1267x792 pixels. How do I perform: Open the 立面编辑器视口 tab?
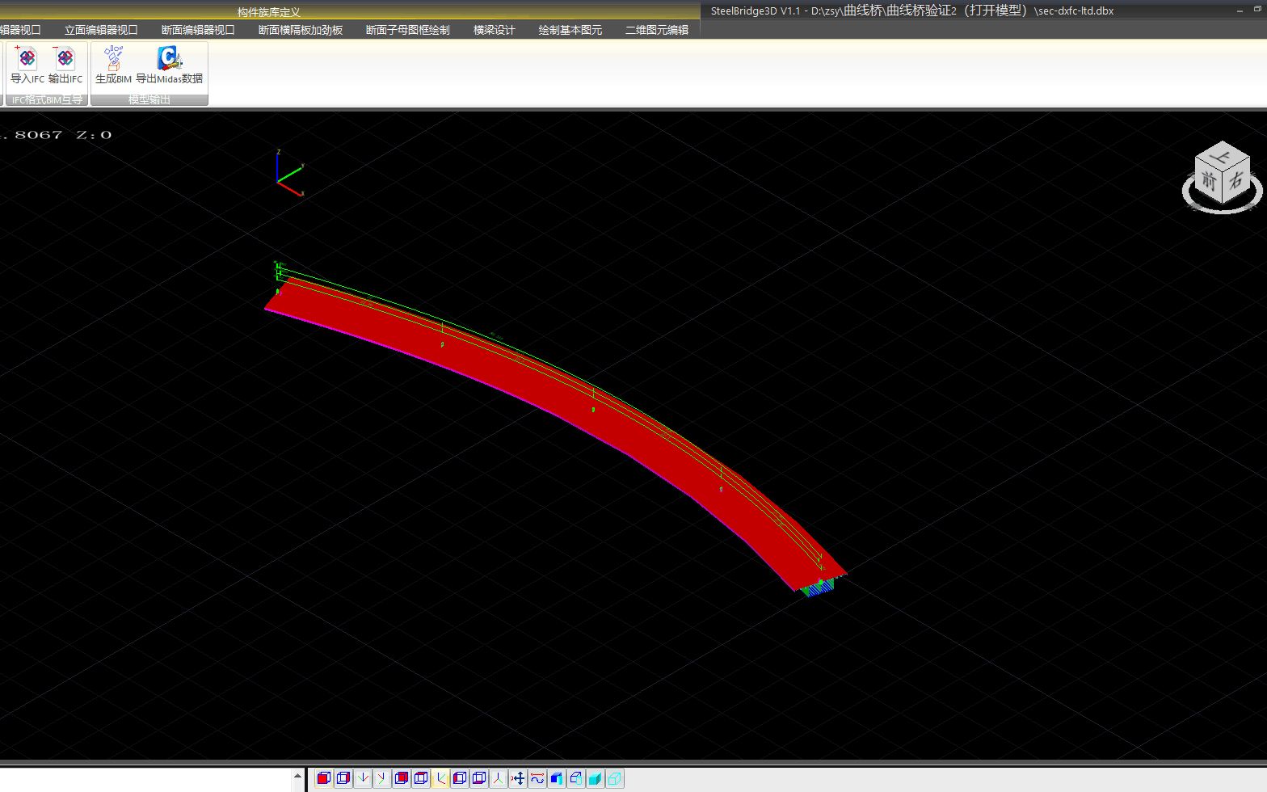101,30
